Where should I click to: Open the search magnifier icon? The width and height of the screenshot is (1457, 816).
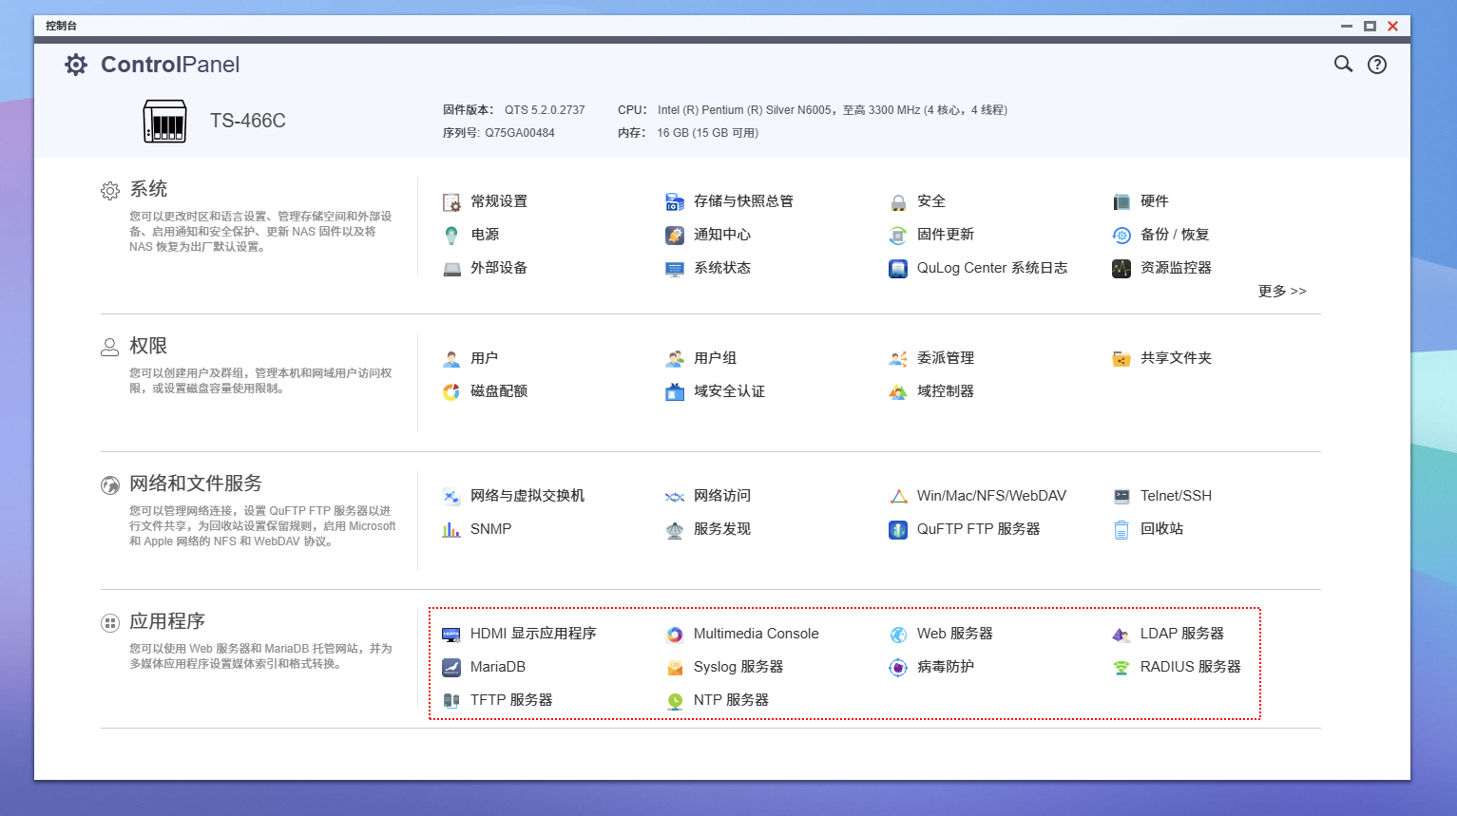1343,64
